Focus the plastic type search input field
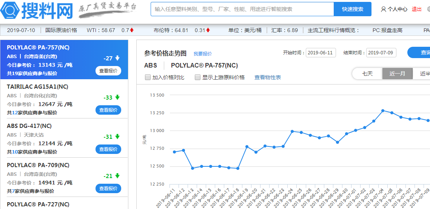This screenshot has height=209, width=430. [x=242, y=9]
